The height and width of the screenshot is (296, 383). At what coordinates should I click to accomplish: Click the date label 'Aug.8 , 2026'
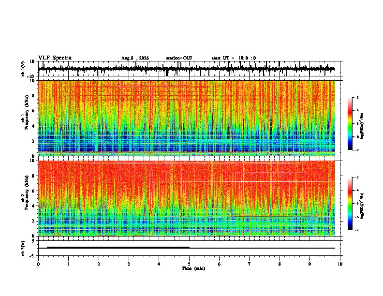[135, 58]
